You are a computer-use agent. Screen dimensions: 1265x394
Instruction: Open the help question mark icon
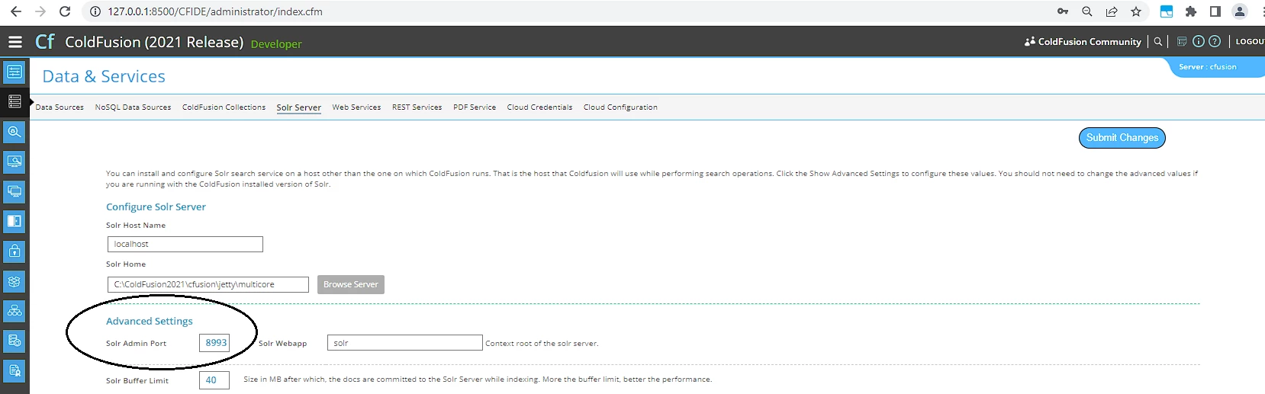point(1215,42)
